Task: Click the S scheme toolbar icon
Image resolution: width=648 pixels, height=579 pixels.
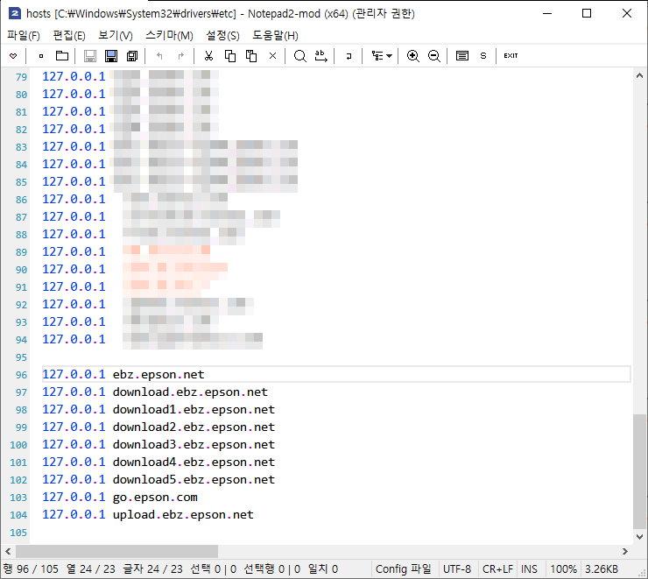Action: click(483, 56)
